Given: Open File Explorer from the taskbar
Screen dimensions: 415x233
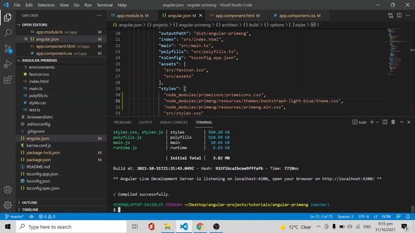Looking at the screenshot, I should pyautogui.click(x=167, y=227).
